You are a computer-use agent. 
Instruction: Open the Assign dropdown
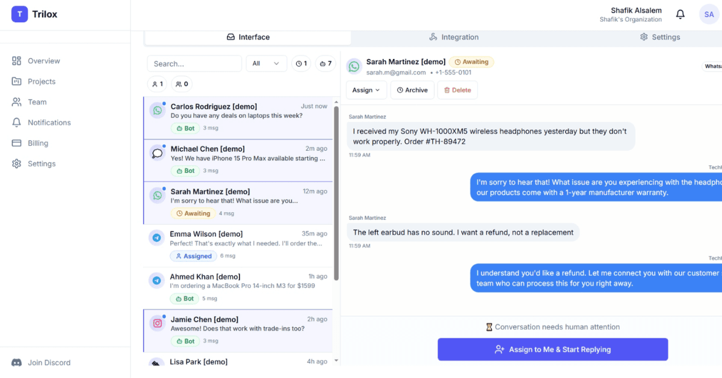click(x=366, y=90)
